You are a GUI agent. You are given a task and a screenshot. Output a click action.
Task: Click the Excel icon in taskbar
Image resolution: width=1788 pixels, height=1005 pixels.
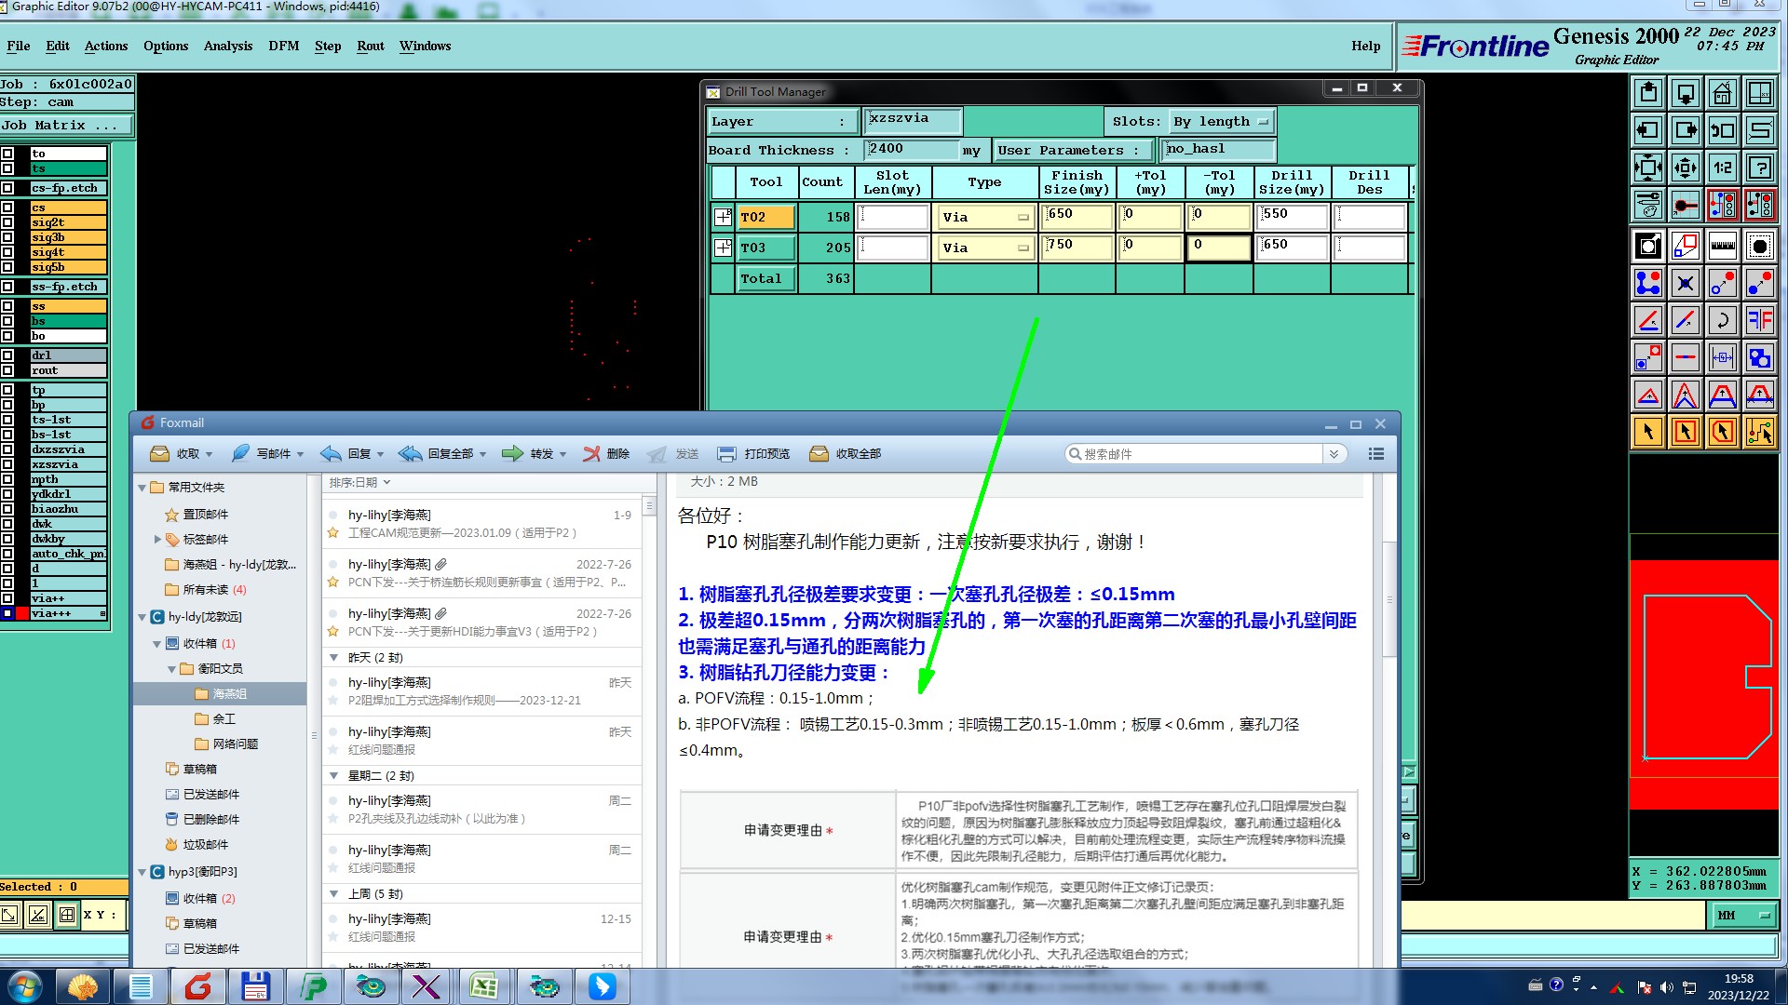click(483, 985)
